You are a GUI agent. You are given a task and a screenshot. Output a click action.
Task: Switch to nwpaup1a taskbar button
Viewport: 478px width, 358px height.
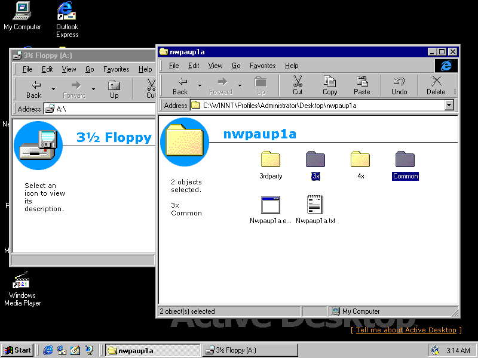[x=153, y=350]
